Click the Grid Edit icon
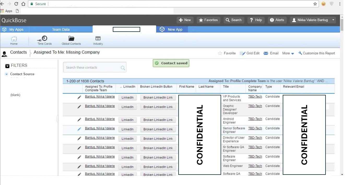348x185 pixels. [243, 53]
